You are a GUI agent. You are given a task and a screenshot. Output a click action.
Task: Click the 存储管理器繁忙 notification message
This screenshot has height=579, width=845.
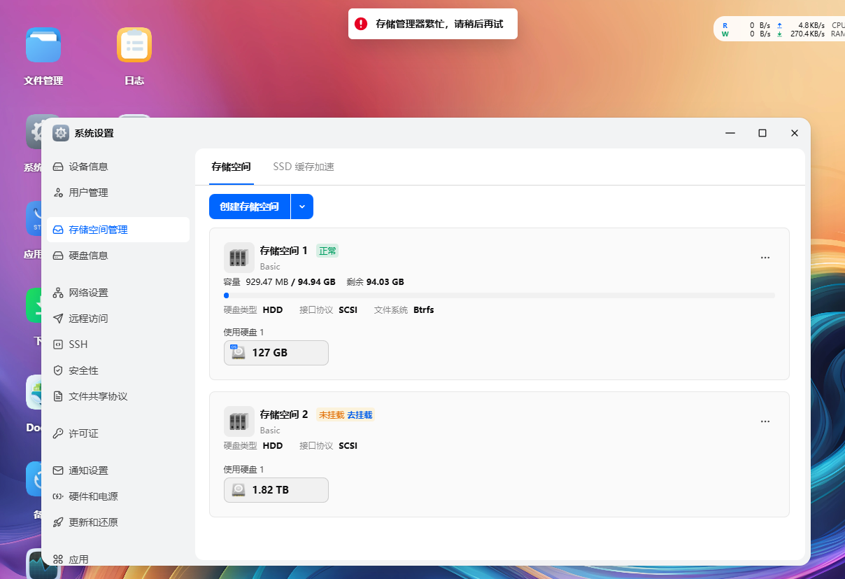click(x=439, y=24)
